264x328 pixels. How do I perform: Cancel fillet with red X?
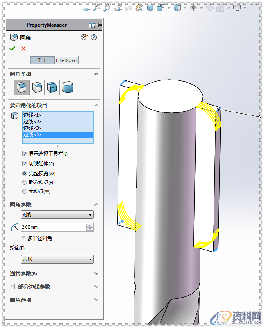(x=24, y=49)
